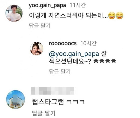Reply to yoo.gain_papa's comment via 답글 달기
140x118 pixels.
[40, 26]
